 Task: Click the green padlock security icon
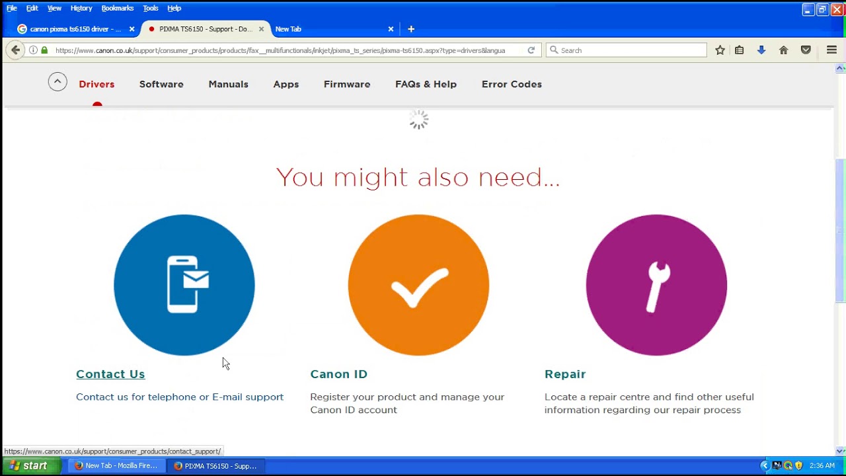point(44,50)
